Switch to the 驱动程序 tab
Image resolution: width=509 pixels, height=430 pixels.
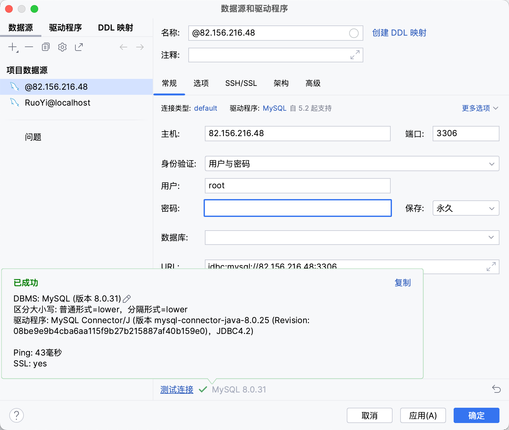click(x=66, y=28)
